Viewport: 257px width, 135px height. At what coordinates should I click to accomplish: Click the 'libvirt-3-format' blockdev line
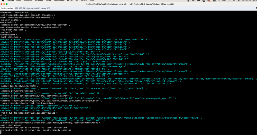pyautogui.click(x=64, y=66)
